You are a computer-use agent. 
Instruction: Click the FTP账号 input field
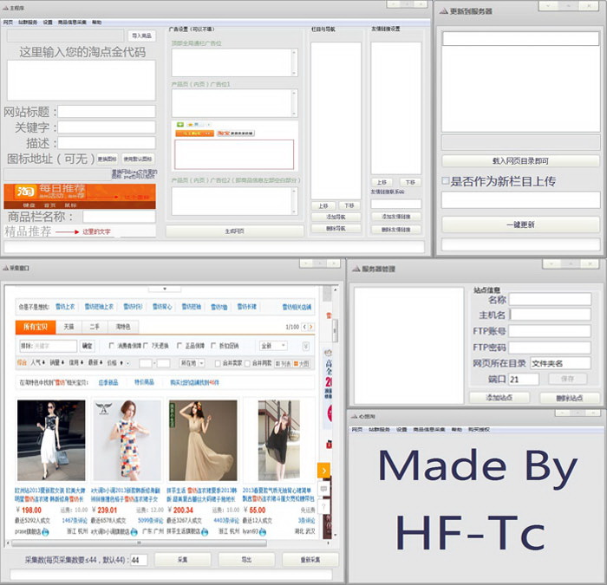[x=549, y=331]
